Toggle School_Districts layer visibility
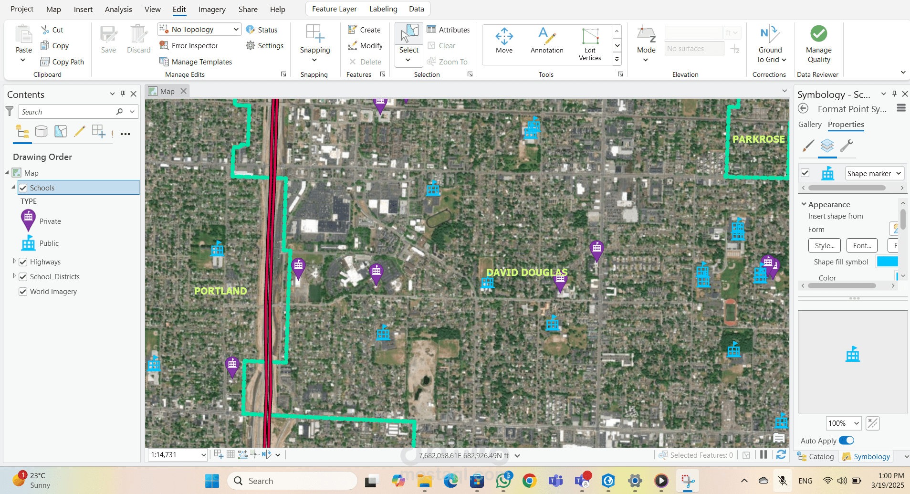 23,277
